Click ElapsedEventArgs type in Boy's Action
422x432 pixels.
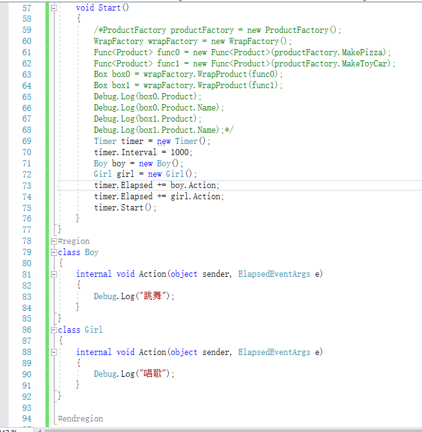click(274, 274)
